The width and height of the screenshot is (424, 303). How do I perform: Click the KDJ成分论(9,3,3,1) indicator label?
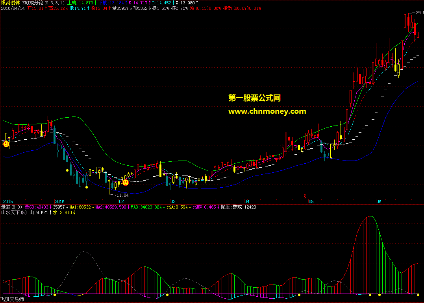(x=43, y=3)
